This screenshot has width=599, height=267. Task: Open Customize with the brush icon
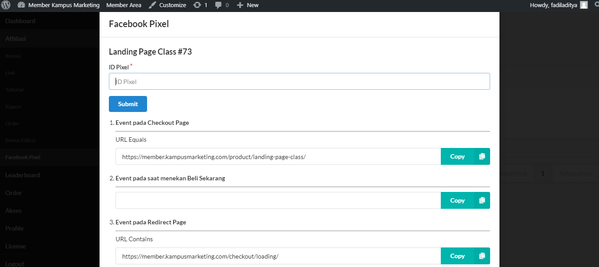tap(167, 5)
